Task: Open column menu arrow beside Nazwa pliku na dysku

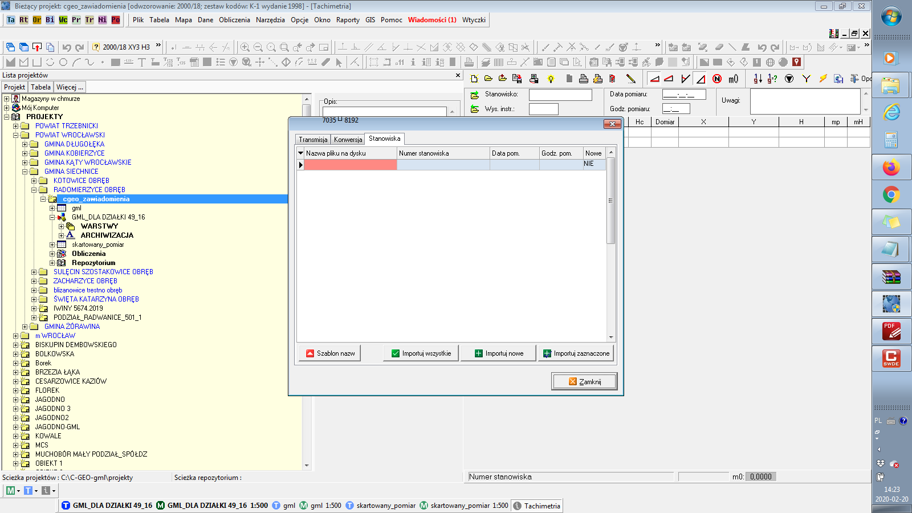Action: click(301, 153)
